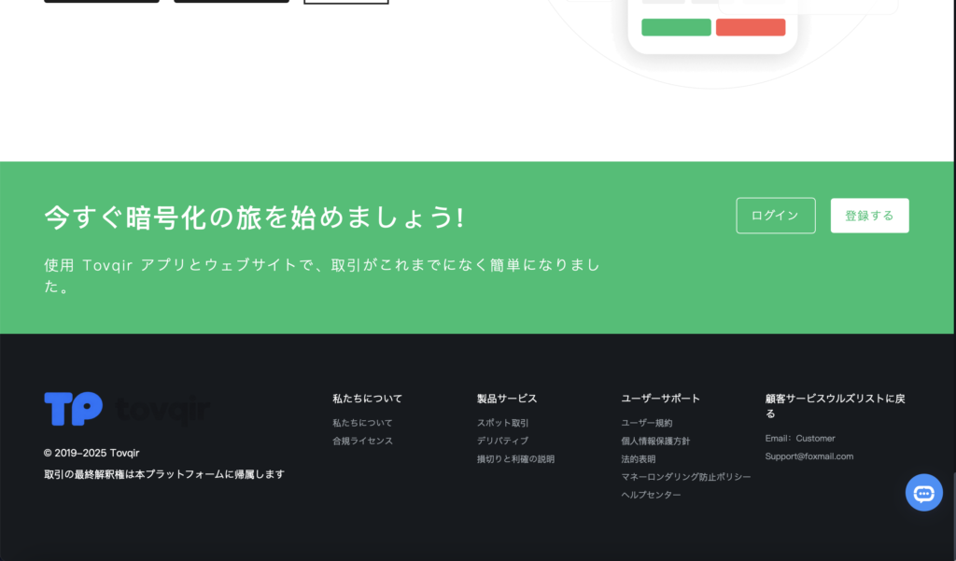
Task: View the ユーザー規約 page
Action: 646,423
